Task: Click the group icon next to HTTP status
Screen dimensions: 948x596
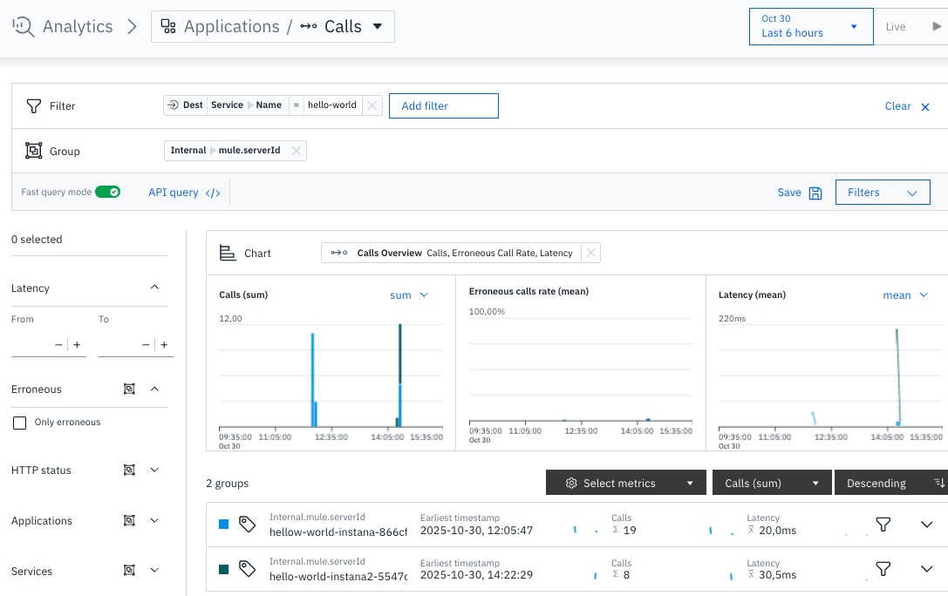Action: 129,470
